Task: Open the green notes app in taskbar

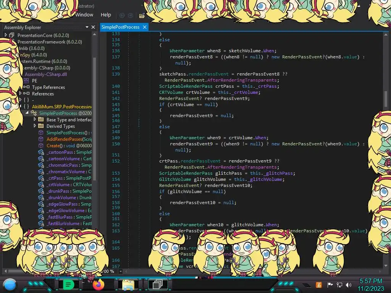Action: tap(68, 285)
